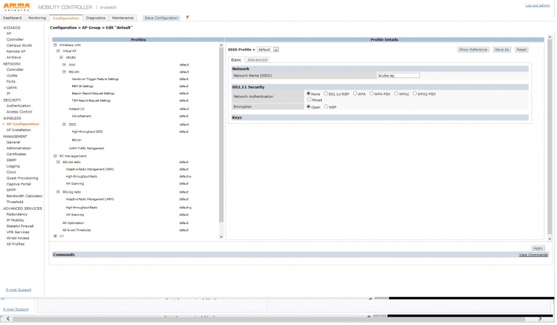This screenshot has width=557, height=325.
Task: Open the Dashboard tab
Action: pos(12,18)
